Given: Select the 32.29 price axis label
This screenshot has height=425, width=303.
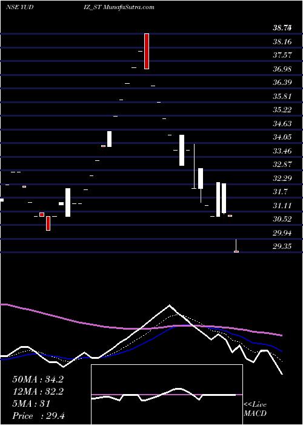Looking at the screenshot, I should [282, 178].
